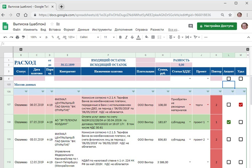Select column F header

tap(108, 55)
